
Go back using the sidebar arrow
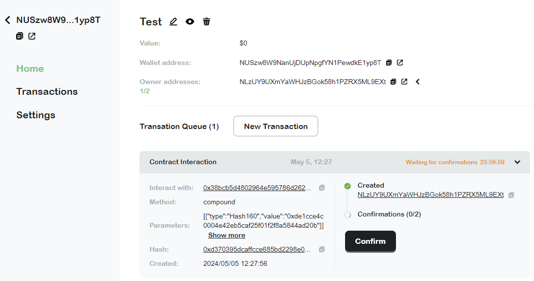pyautogui.click(x=7, y=20)
